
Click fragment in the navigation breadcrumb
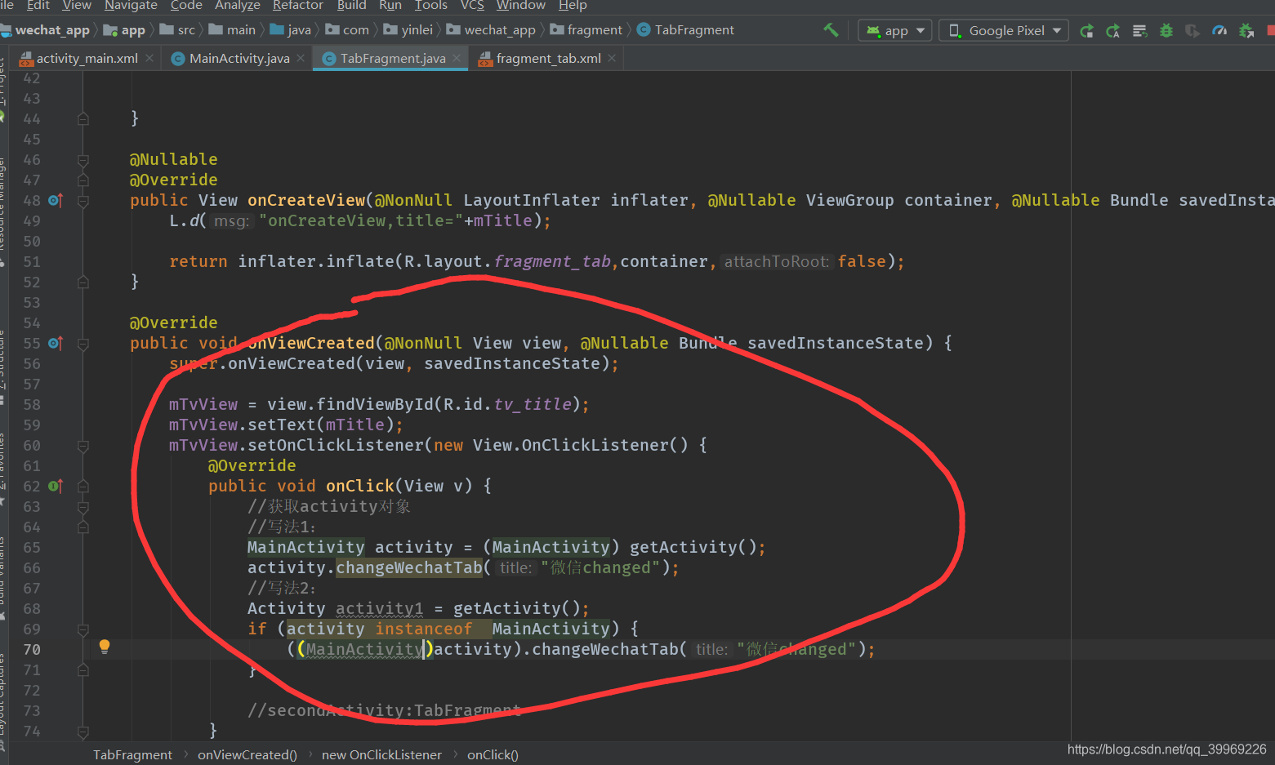594,29
